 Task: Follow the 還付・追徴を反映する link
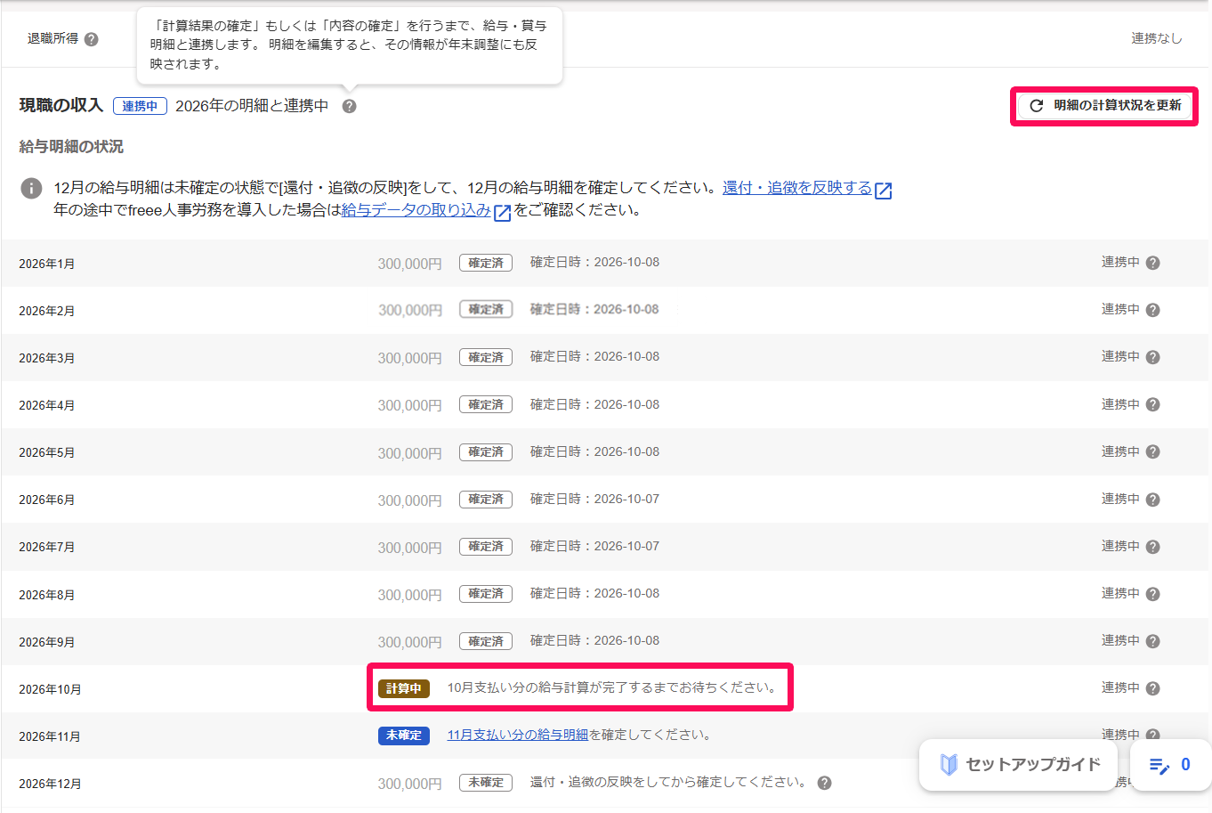pos(807,188)
